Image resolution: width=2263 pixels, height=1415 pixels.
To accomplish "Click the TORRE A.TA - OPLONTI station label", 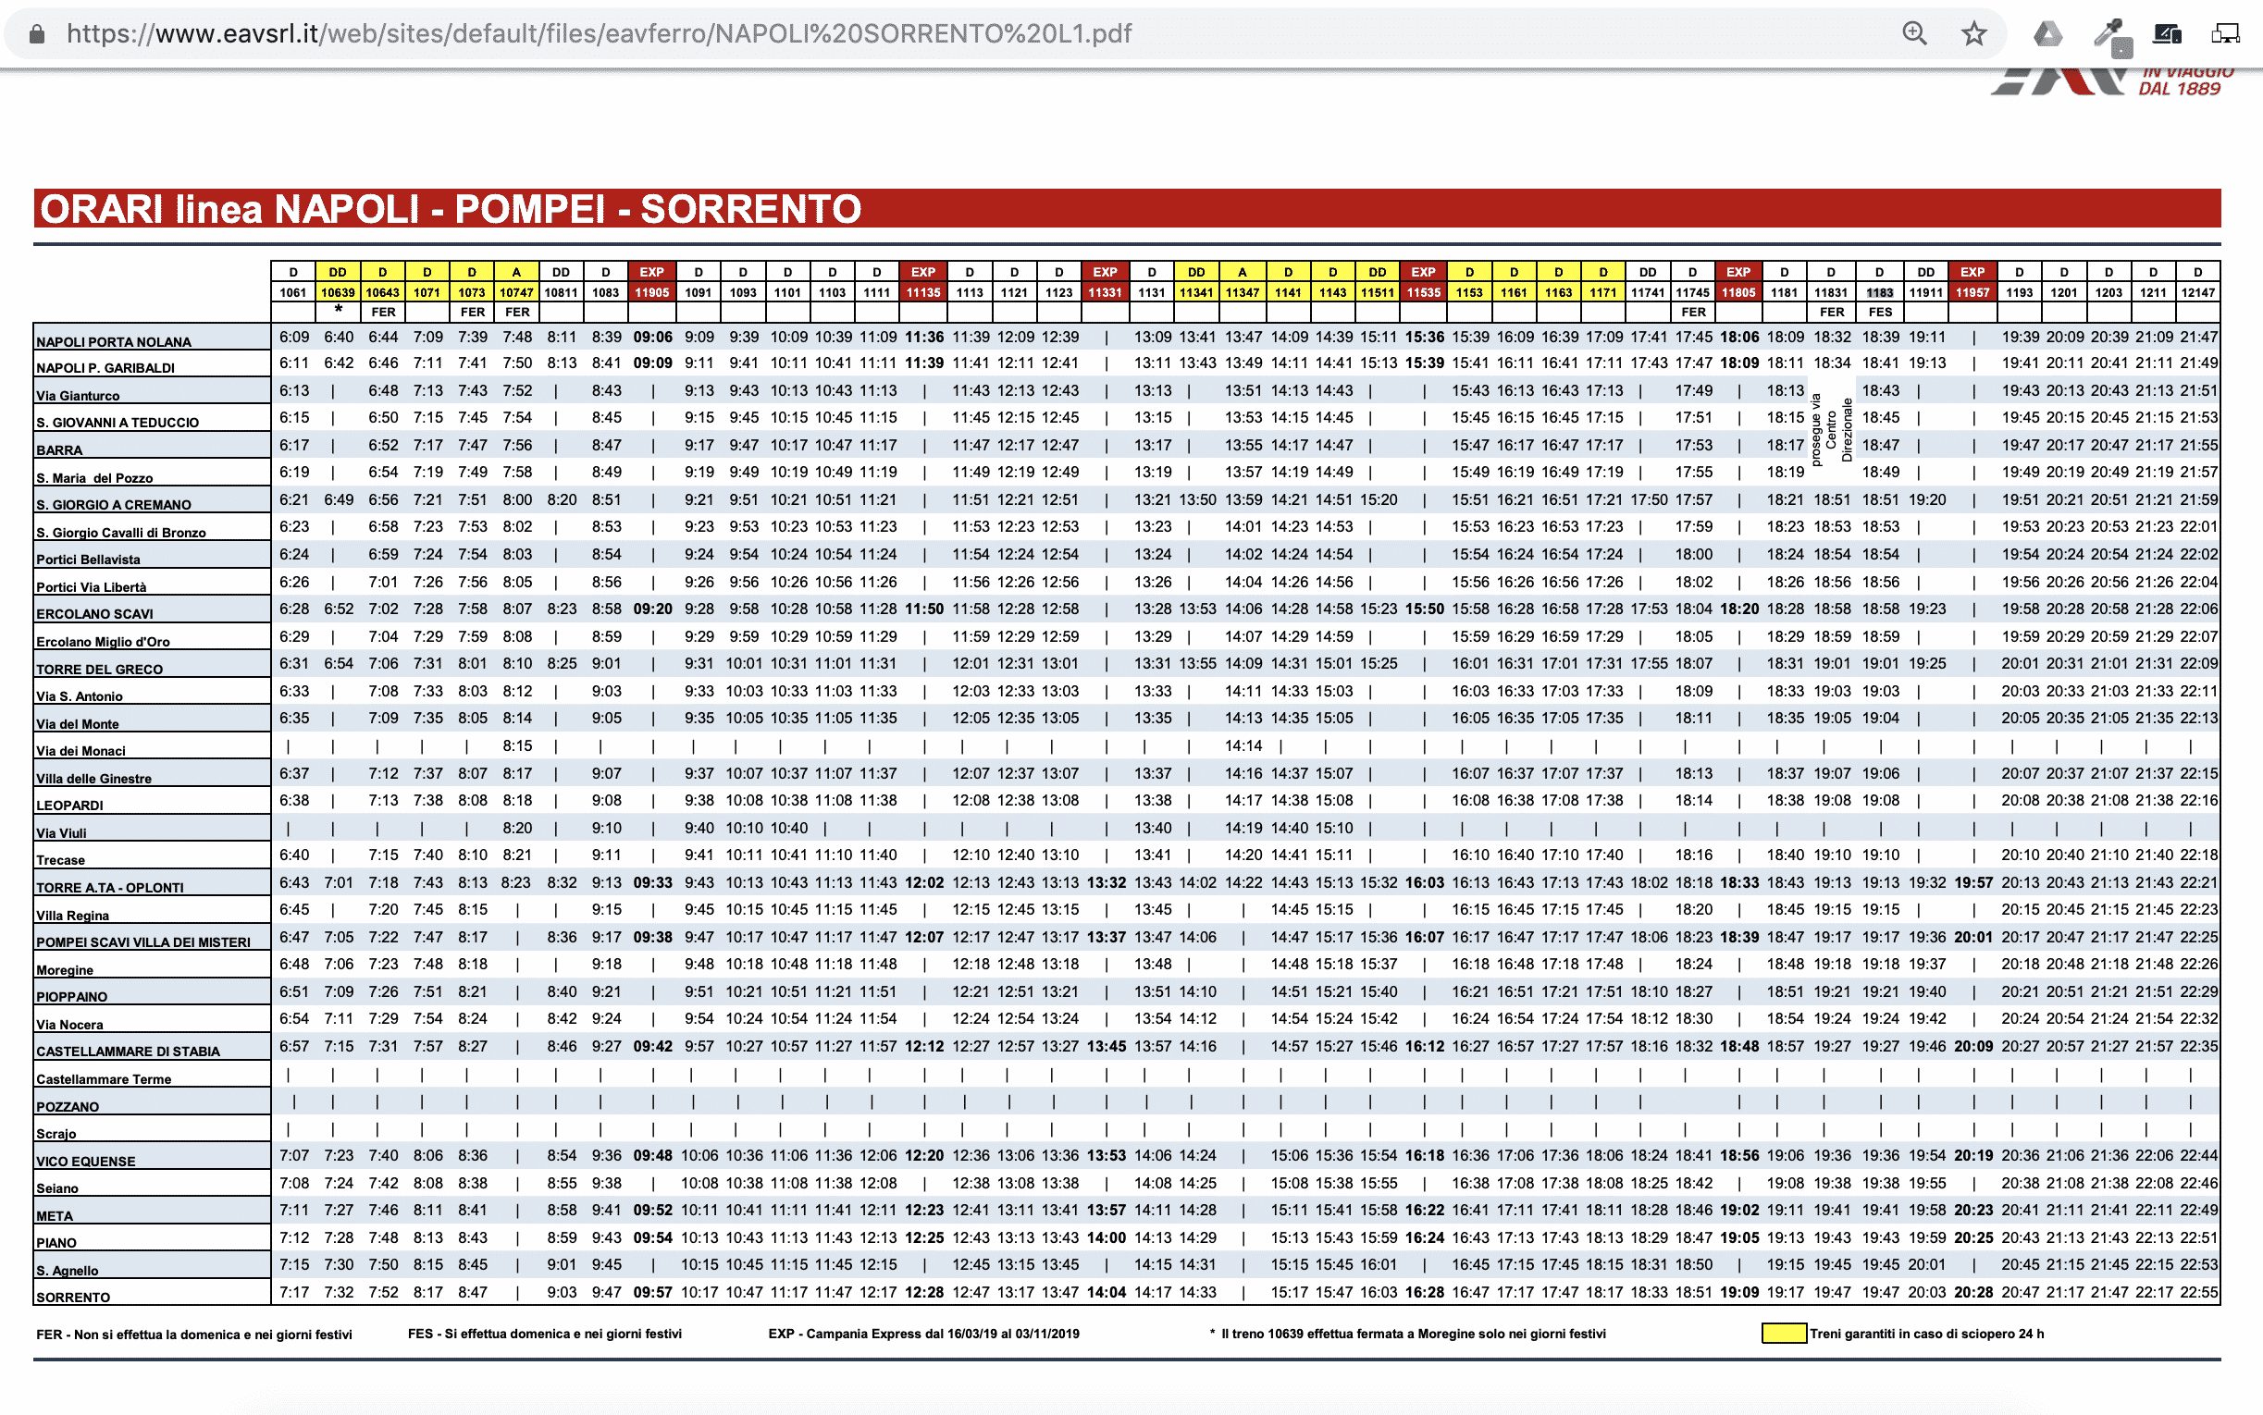I will click(x=109, y=887).
